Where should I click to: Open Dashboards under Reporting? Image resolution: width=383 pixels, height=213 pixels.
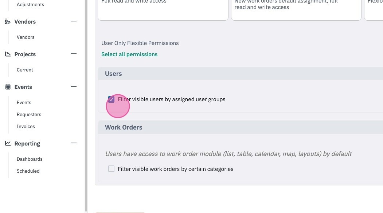tap(30, 159)
